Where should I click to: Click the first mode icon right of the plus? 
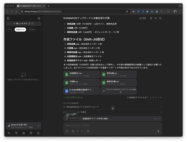(73, 131)
